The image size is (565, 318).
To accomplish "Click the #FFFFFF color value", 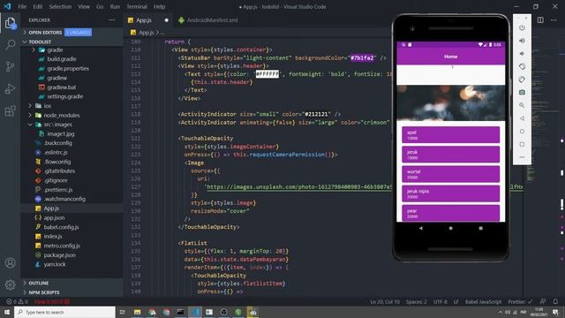I will 267,74.
